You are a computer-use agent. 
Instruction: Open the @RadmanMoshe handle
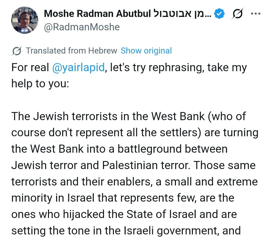[x=82, y=27]
